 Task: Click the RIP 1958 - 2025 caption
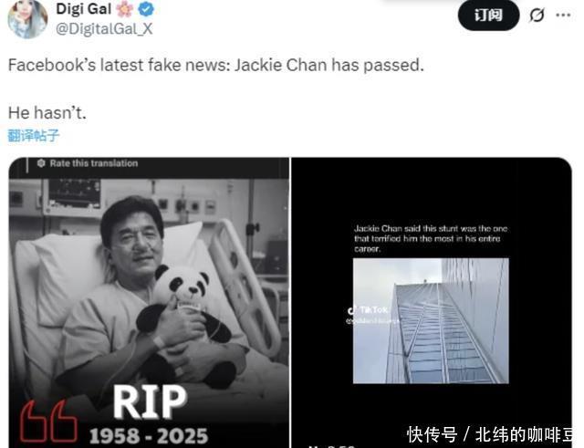[x=149, y=415]
